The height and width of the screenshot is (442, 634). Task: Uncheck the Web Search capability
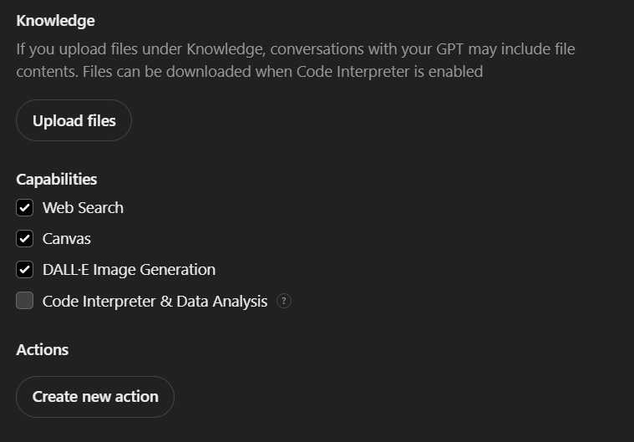[x=25, y=208]
